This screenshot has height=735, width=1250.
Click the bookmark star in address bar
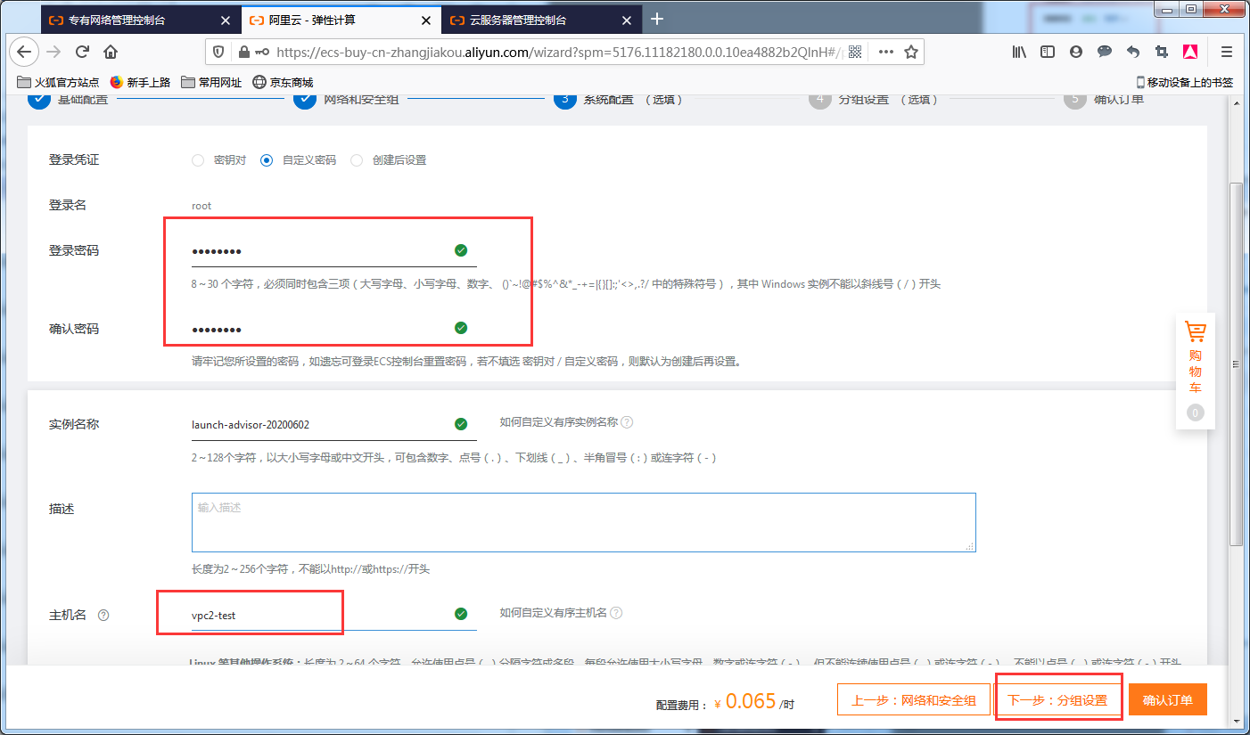[910, 52]
